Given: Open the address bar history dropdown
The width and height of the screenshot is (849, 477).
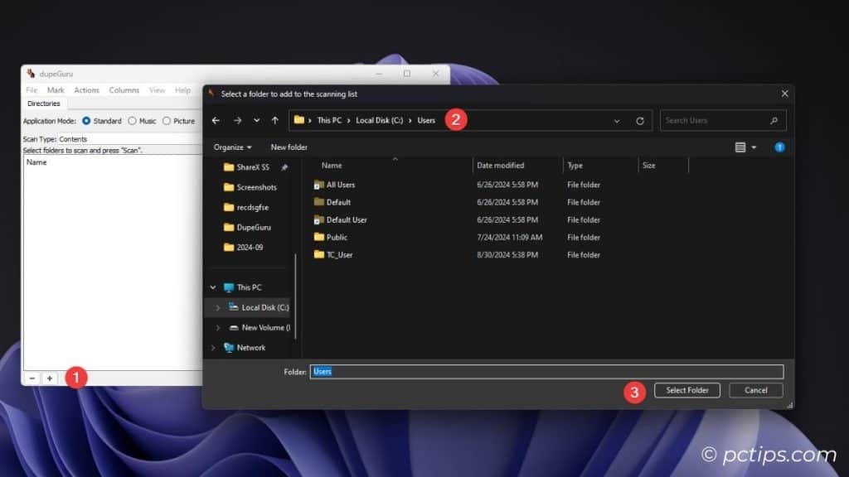Looking at the screenshot, I should (617, 121).
